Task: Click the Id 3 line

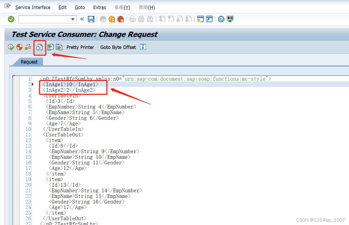Action: (60, 101)
